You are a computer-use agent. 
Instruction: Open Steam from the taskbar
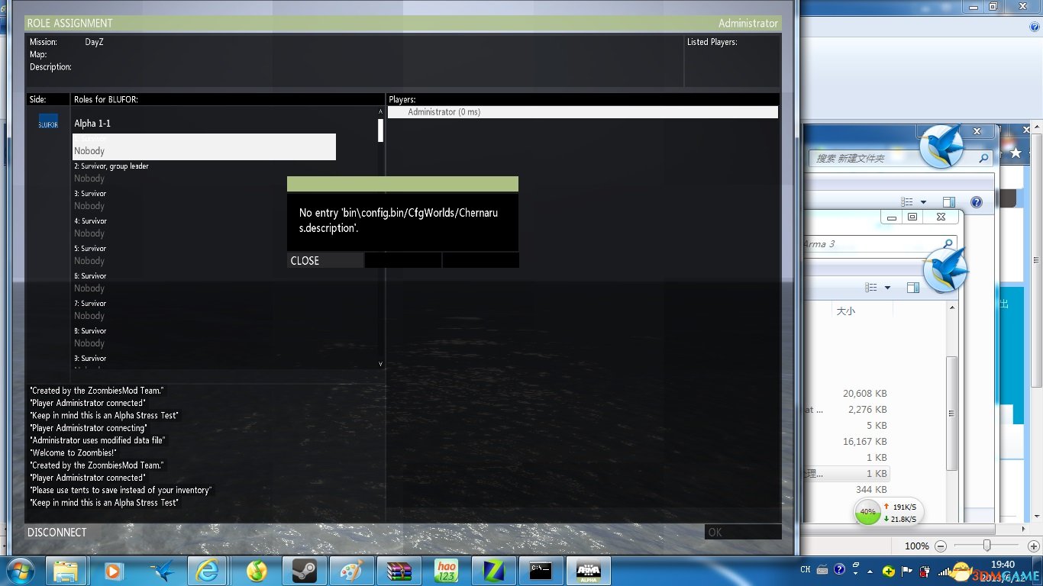[304, 570]
